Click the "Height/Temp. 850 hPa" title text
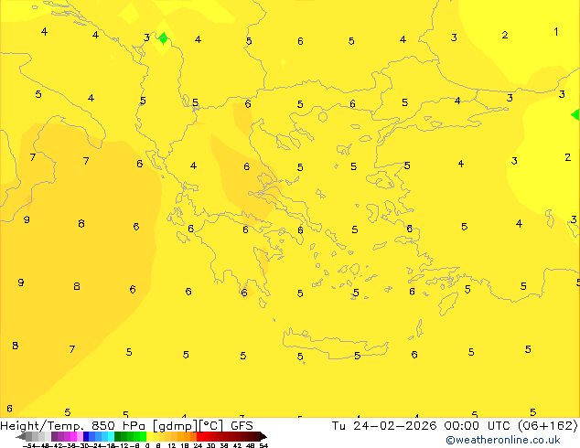 point(73,426)
